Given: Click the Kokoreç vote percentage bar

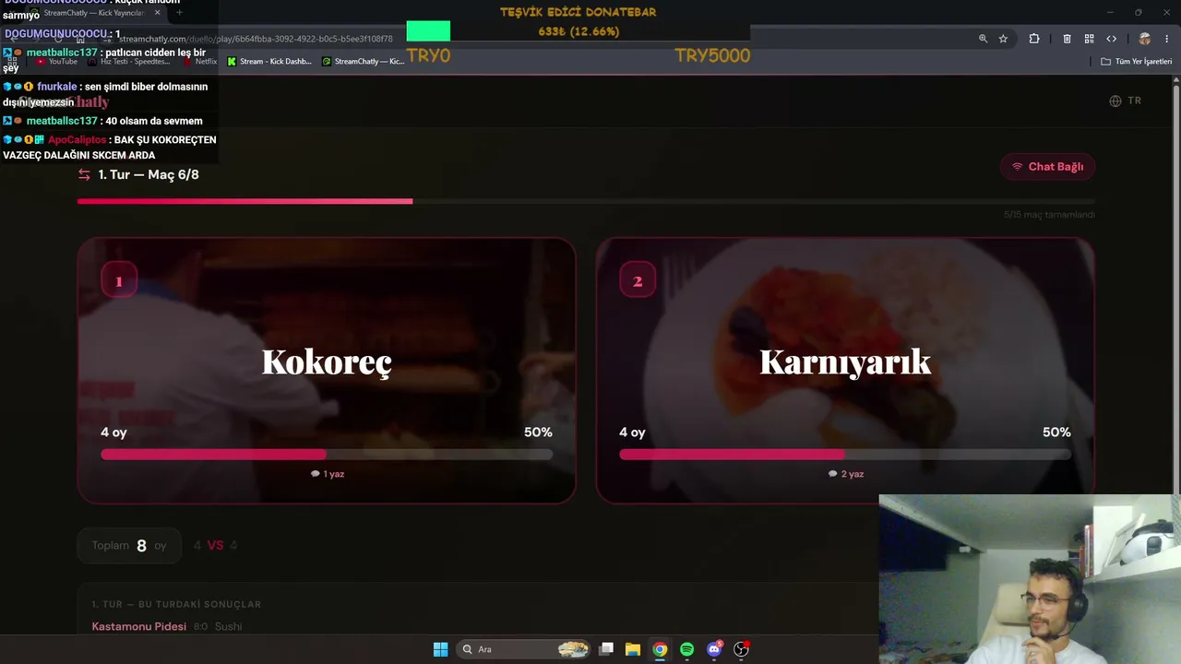Looking at the screenshot, I should click(x=327, y=454).
